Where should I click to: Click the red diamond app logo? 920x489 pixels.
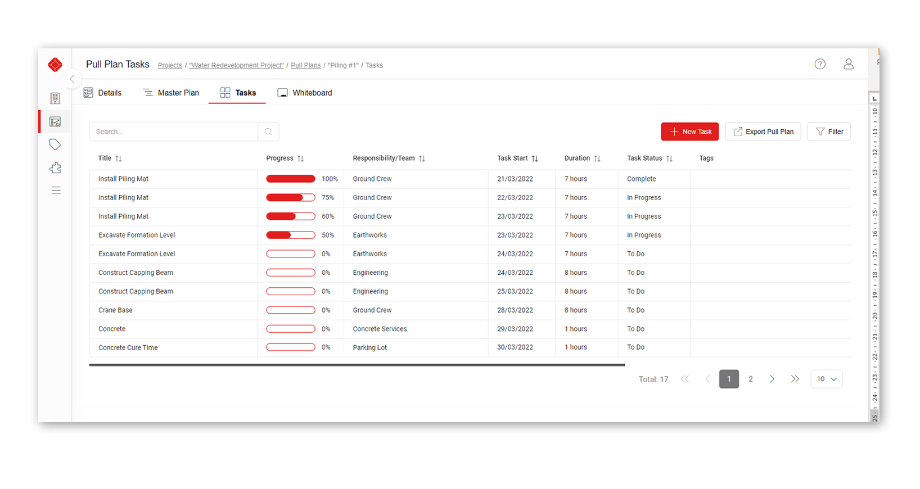55,65
